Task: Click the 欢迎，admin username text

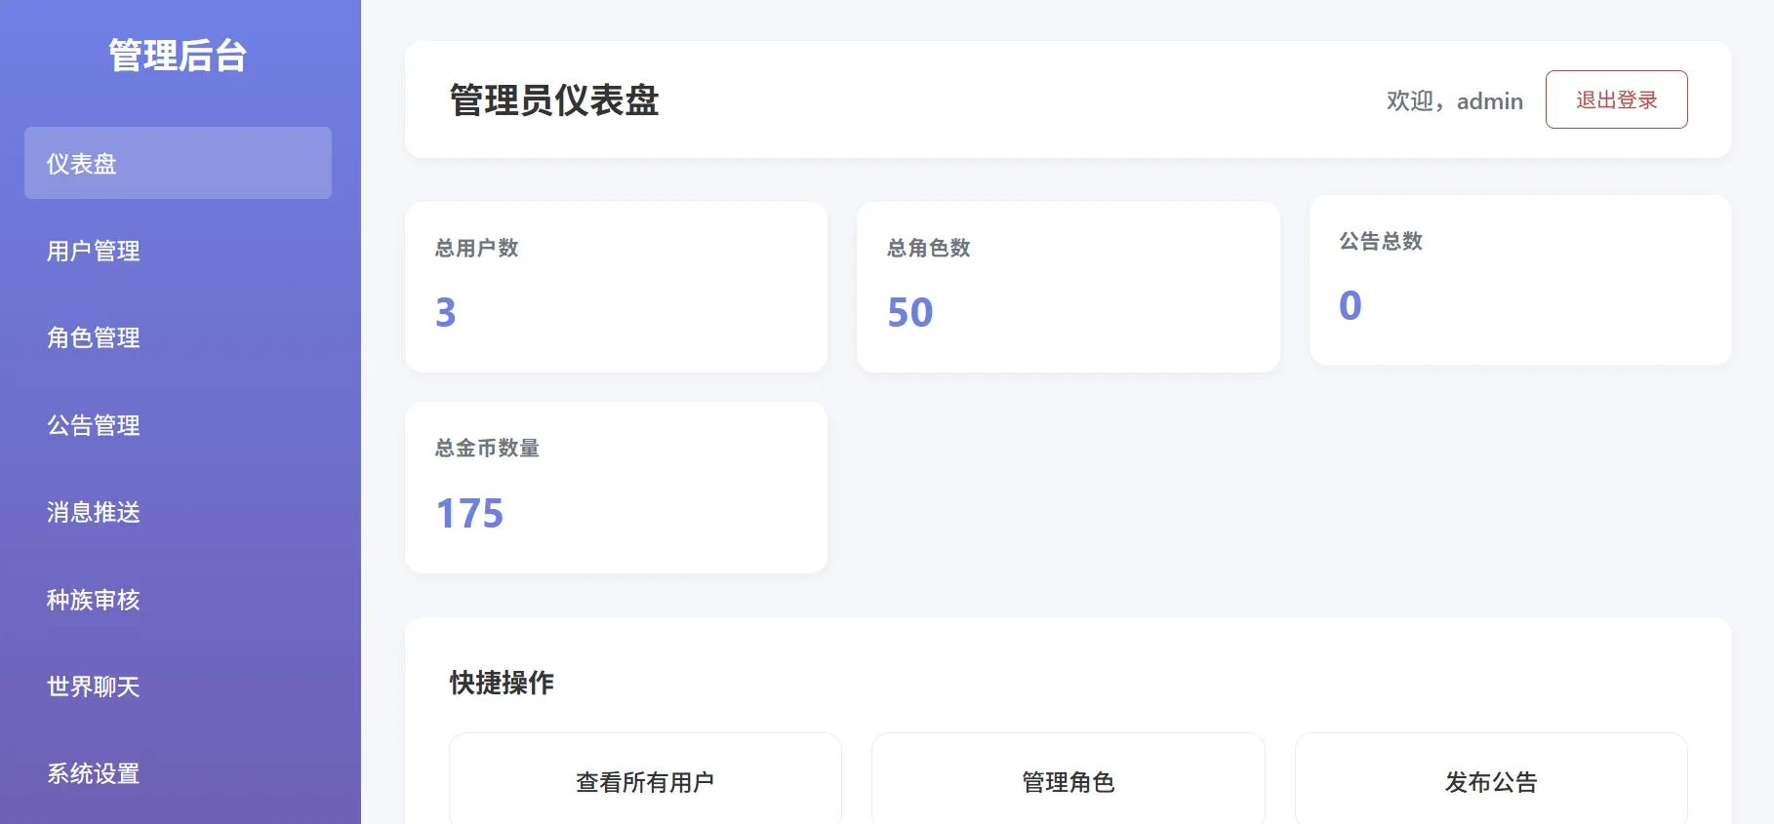Action: [x=1454, y=101]
